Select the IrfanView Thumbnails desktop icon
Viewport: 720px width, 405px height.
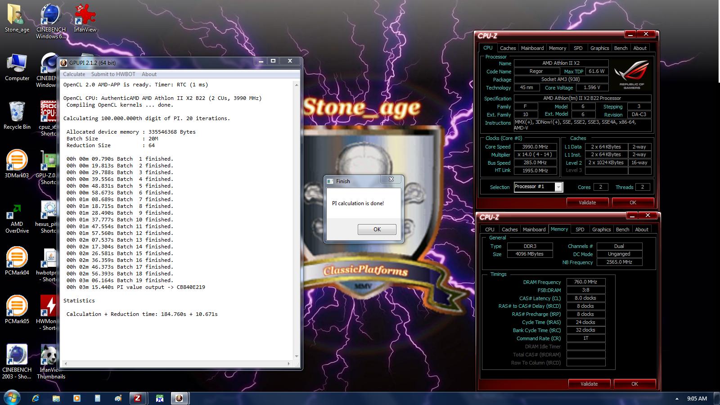pos(51,362)
